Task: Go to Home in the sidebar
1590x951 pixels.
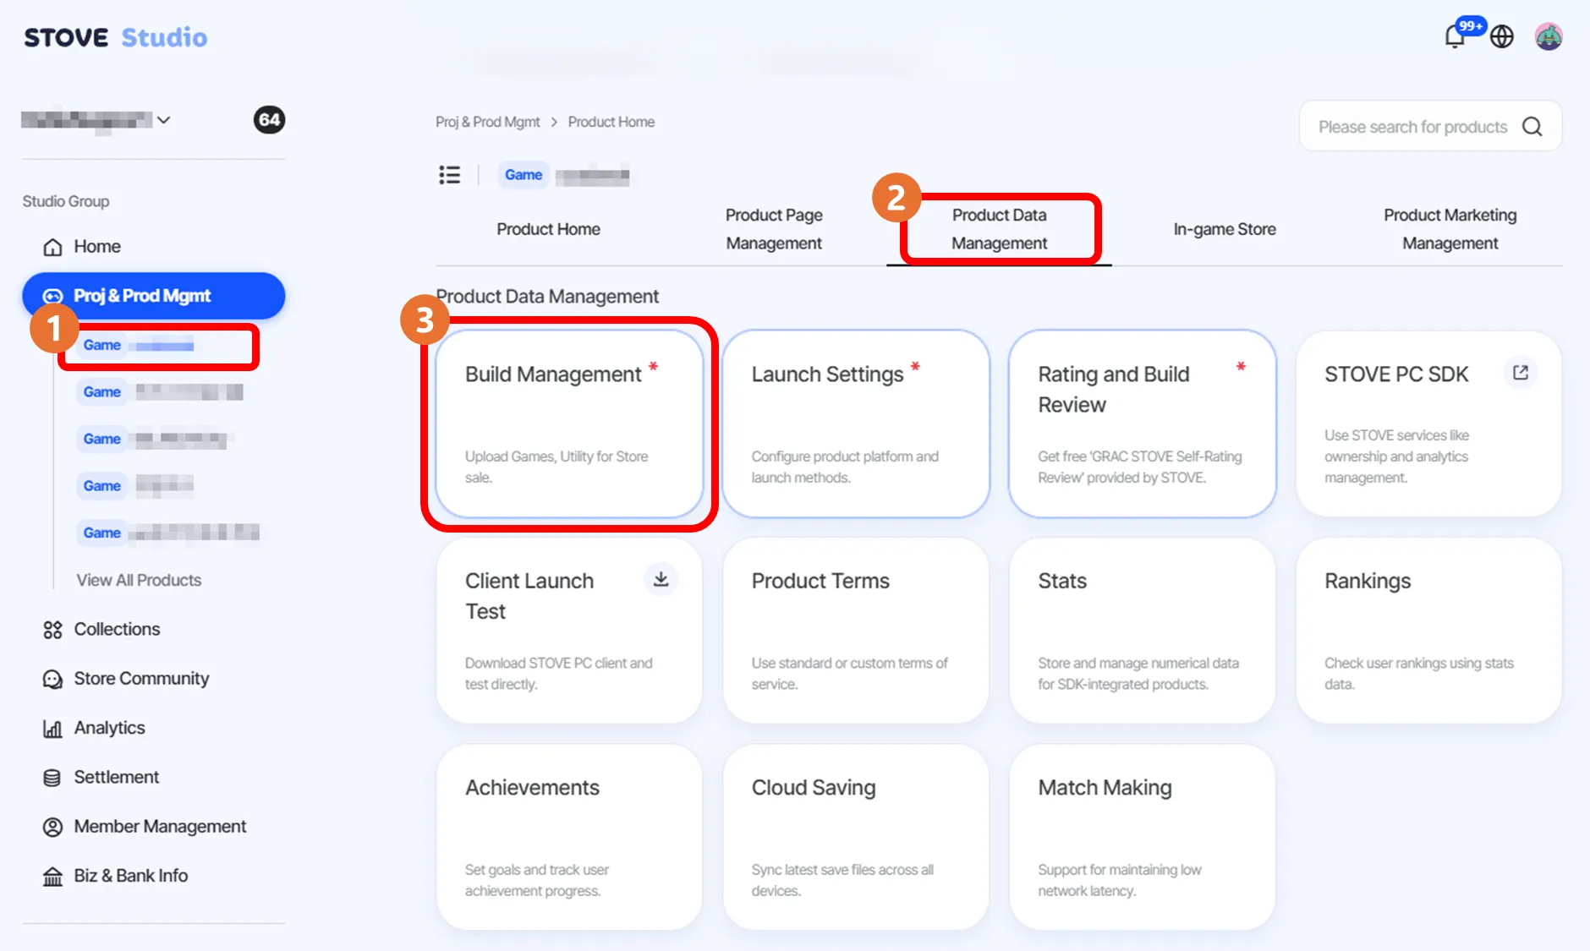Action: coord(97,247)
